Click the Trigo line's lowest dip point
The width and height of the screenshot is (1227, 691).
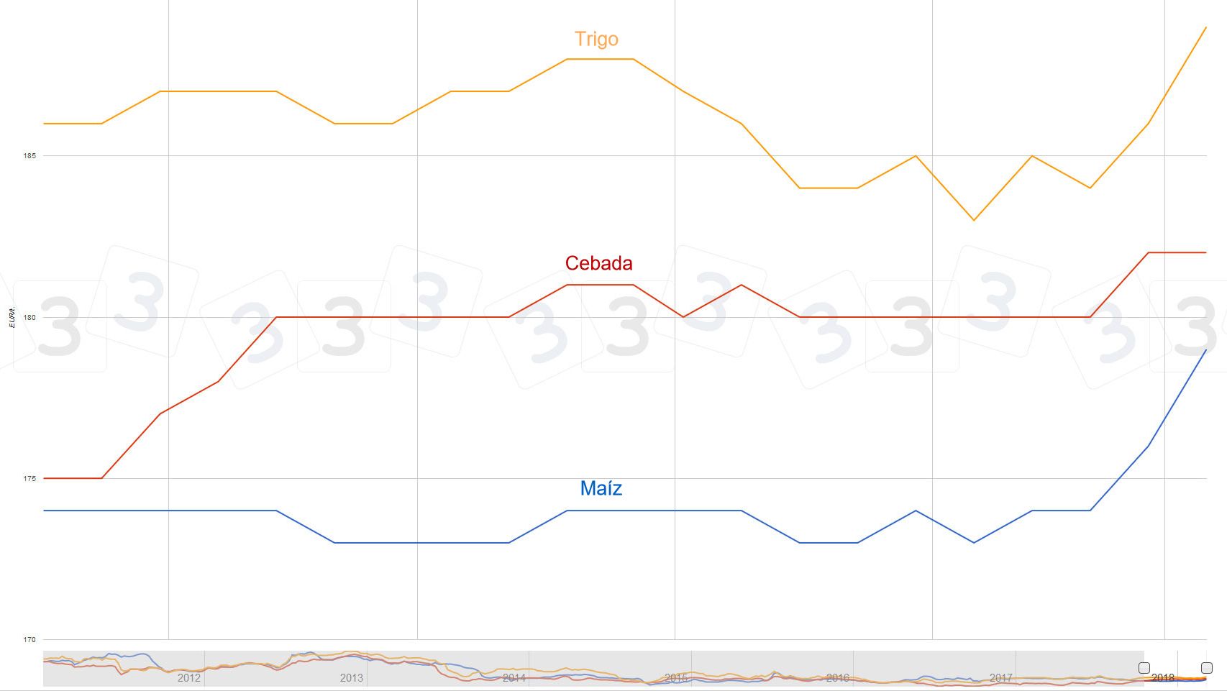point(974,220)
